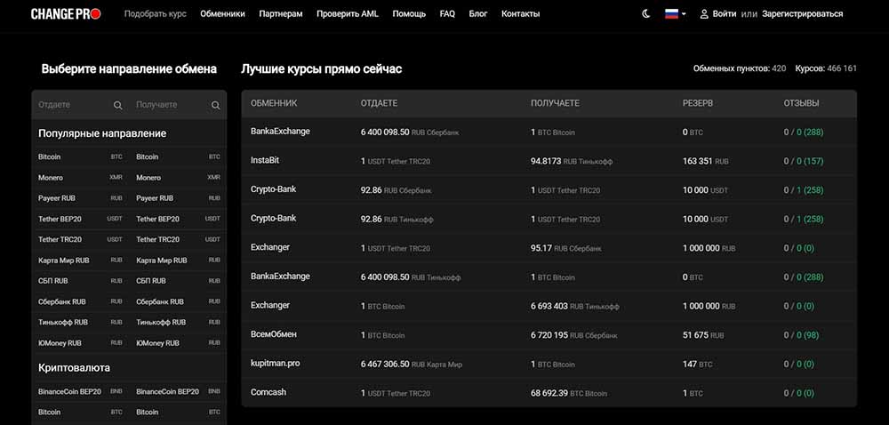
Task: Open FAQ menu item
Action: 447,14
